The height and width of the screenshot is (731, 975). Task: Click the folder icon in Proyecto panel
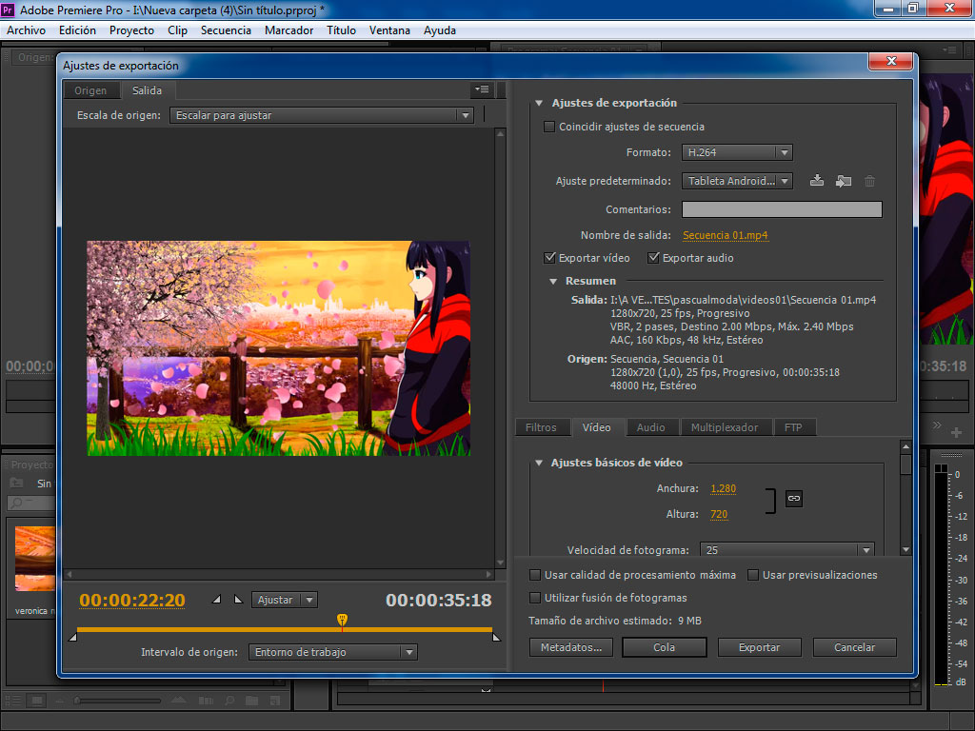[17, 483]
